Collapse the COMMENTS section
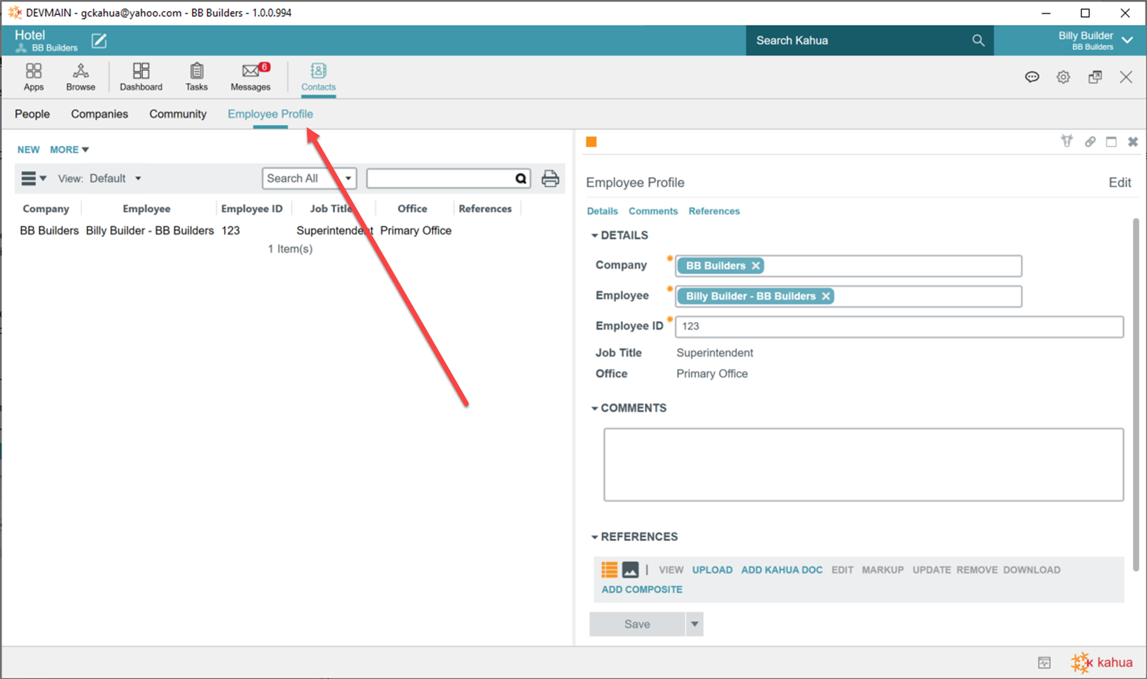 click(x=594, y=408)
